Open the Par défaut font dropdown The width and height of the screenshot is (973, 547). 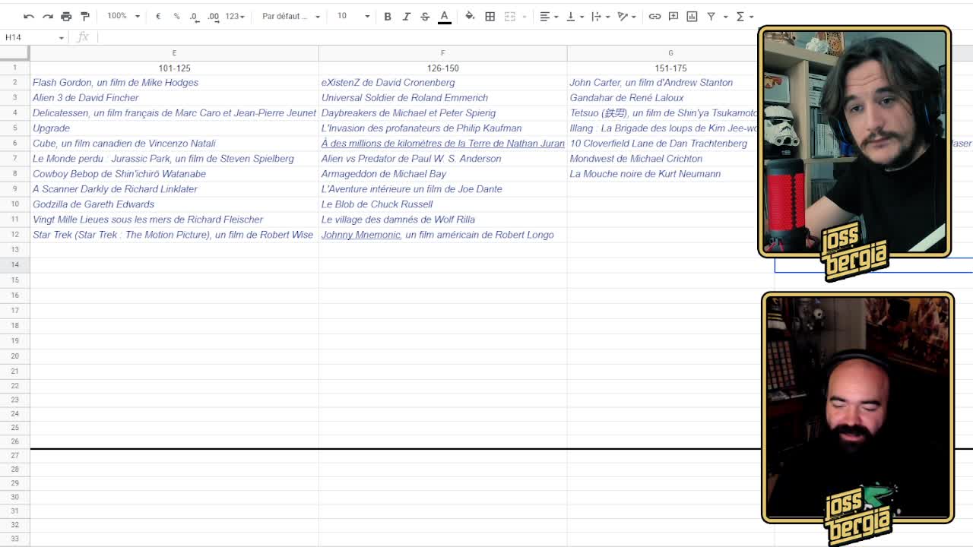coord(291,16)
